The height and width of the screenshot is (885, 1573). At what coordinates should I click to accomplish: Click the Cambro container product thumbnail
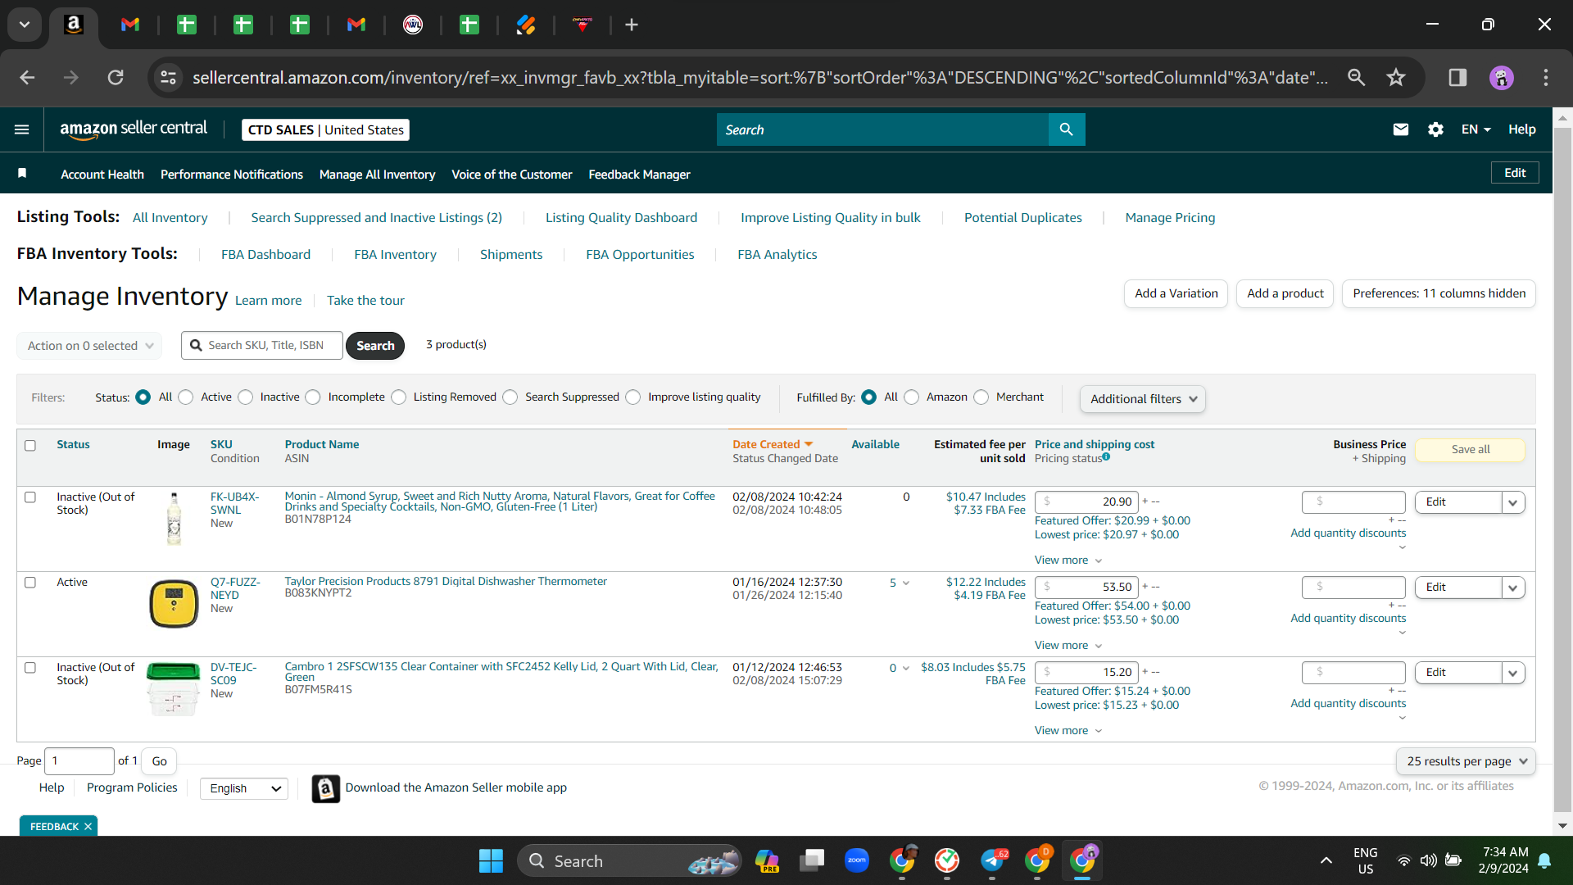[x=174, y=688]
